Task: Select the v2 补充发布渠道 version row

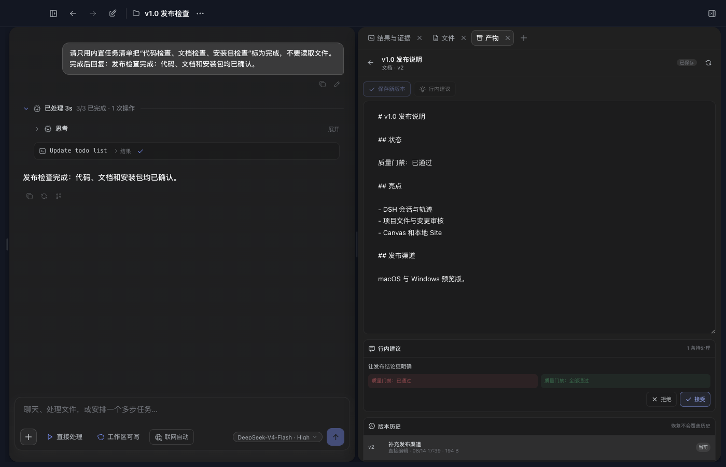Action: (x=539, y=447)
